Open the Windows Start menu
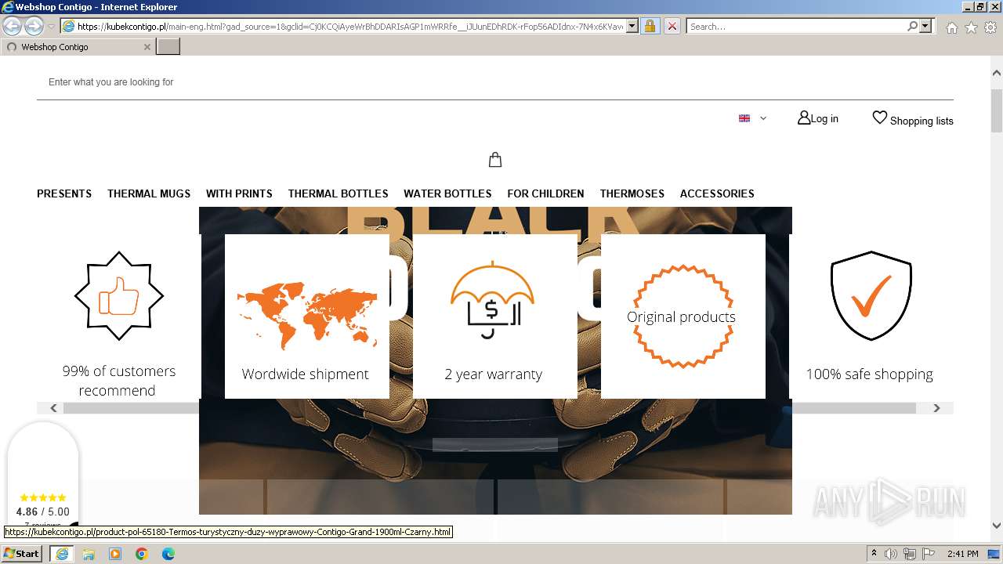 [x=22, y=553]
